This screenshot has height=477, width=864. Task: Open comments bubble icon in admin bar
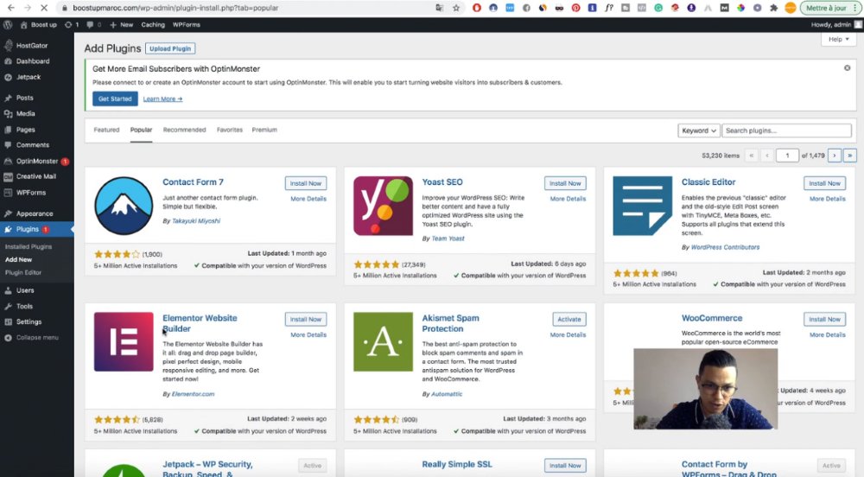[x=90, y=25]
